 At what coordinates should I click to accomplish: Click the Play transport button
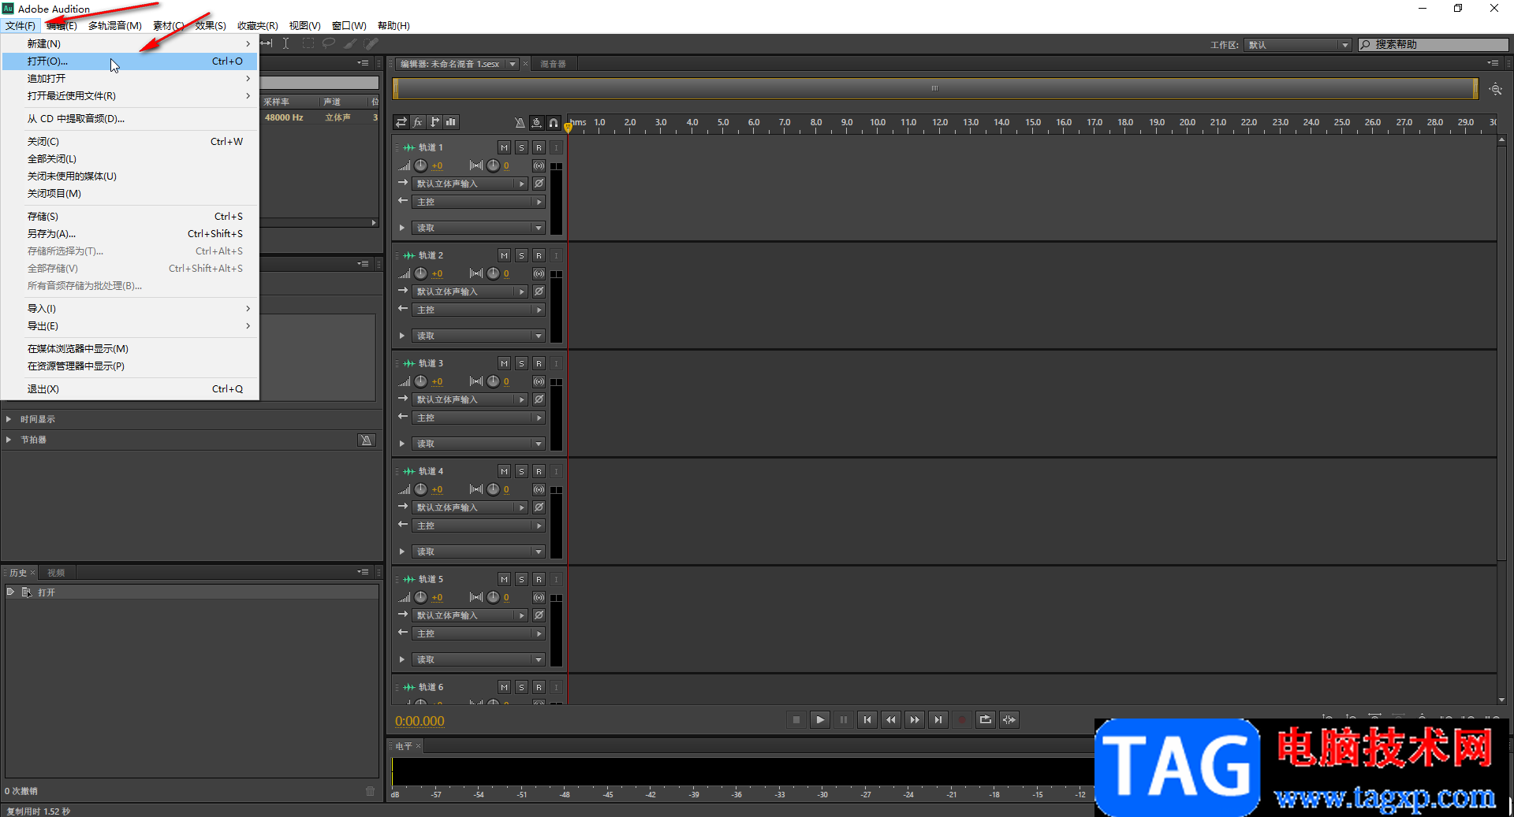pyautogui.click(x=820, y=719)
